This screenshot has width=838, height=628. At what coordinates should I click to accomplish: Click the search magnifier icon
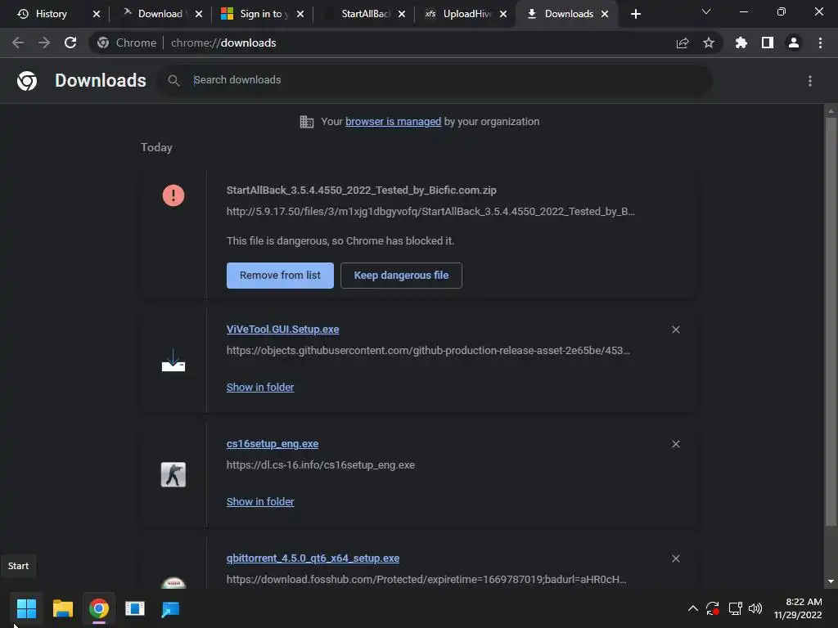pos(173,80)
